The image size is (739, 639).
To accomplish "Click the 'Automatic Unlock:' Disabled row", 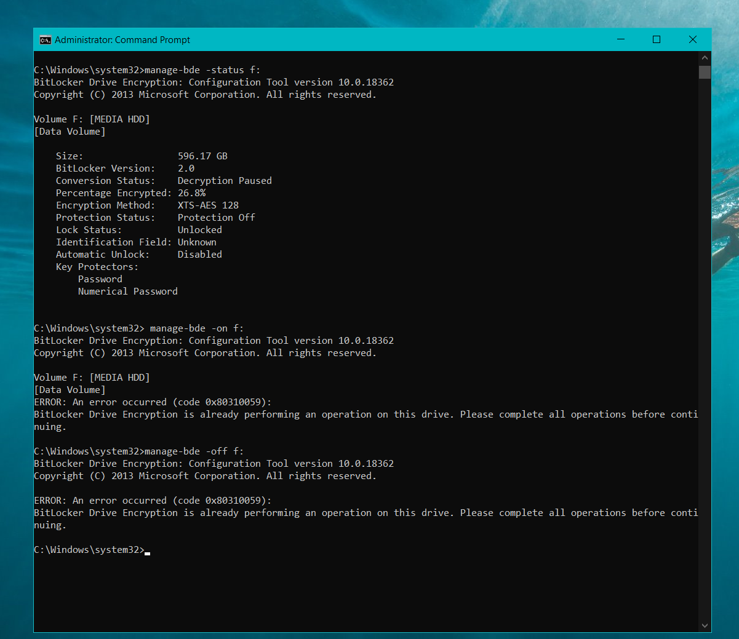I will [x=139, y=255].
